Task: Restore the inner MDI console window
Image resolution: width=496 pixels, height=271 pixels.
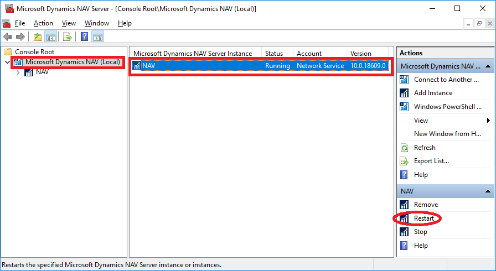Action: tap(479, 24)
